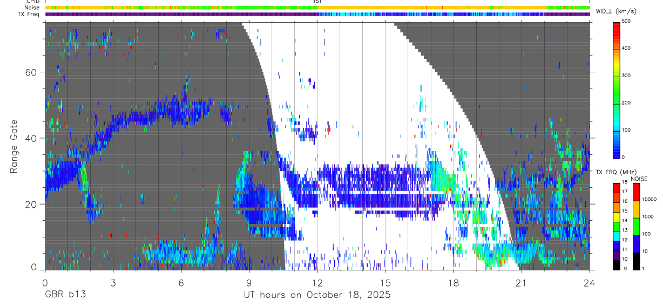The height and width of the screenshot is (306, 663).
Task: Click the '100' label on the NOISE legend
Action: tap(646, 233)
